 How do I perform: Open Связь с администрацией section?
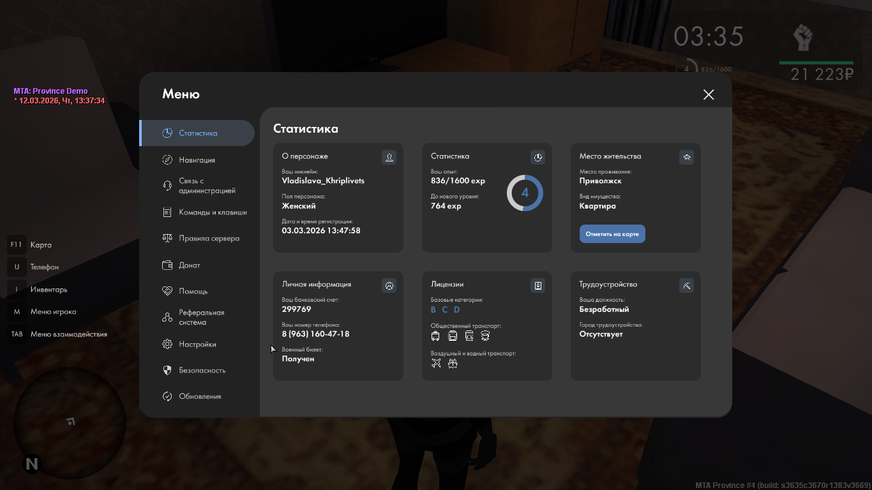tap(206, 186)
